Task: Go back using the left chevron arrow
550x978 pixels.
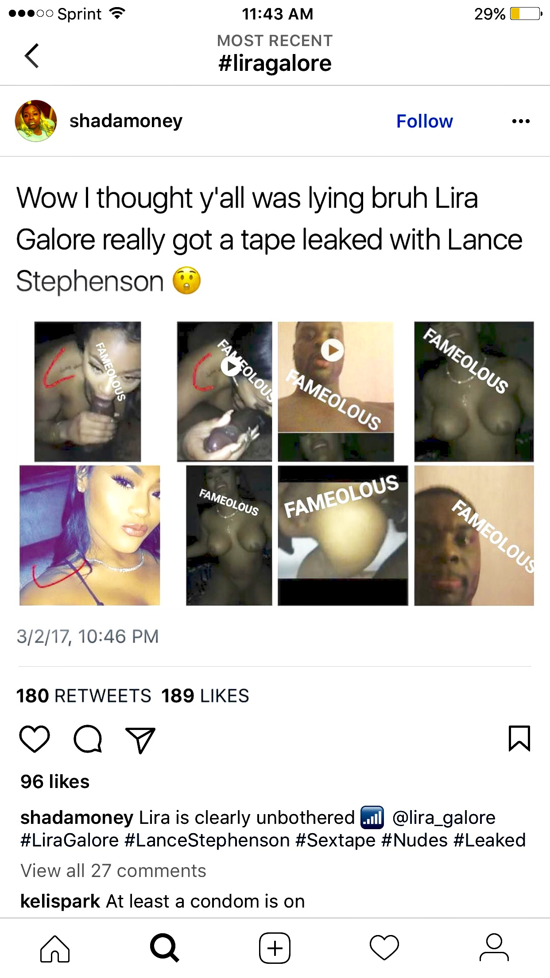Action: click(x=32, y=56)
